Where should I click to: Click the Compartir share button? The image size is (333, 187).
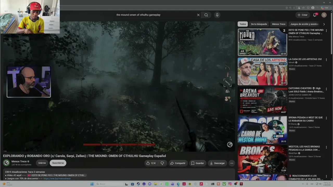coord(178,163)
